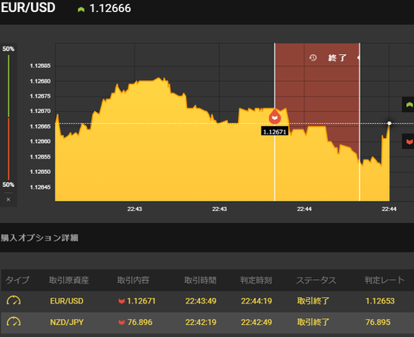Click the red trade entry marker on chart
Screen dimensions: 414x337
pyautogui.click(x=275, y=116)
